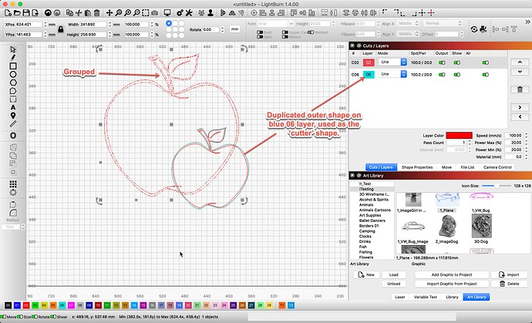This screenshot has height=323, width=532.
Task: Open the Settings gears icon
Action: click(x=180, y=13)
